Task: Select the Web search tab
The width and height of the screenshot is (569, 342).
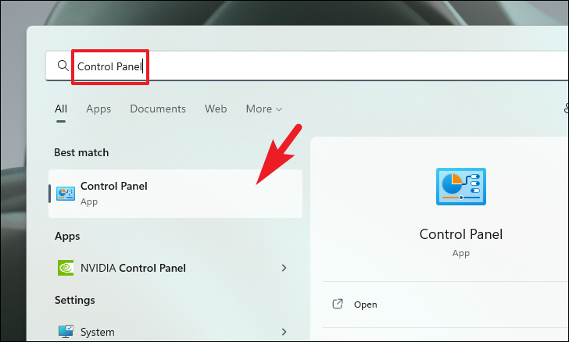Action: tap(216, 109)
